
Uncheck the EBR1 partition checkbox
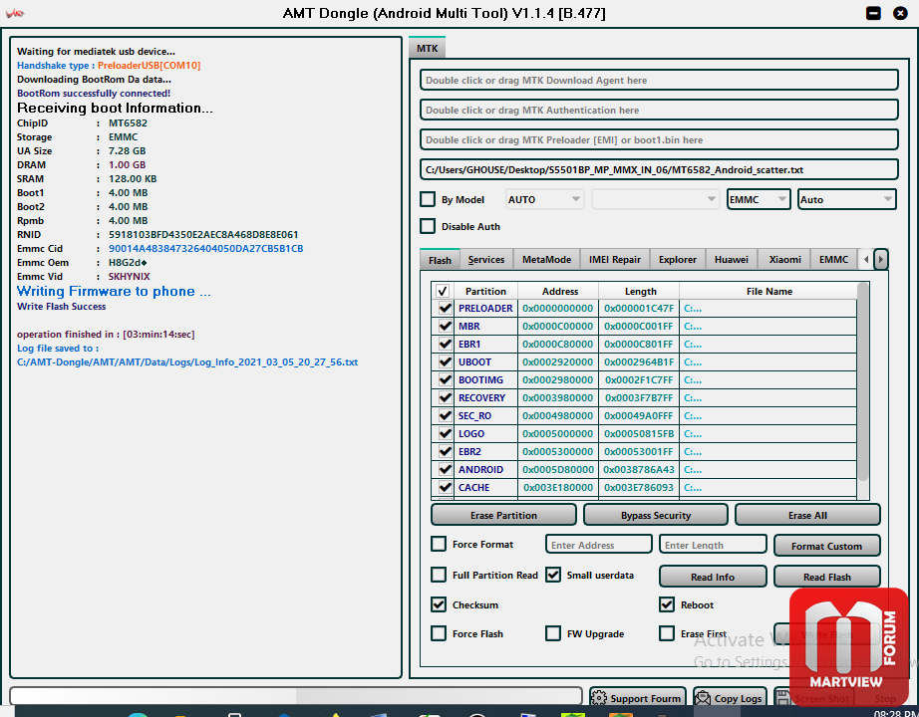pos(445,344)
